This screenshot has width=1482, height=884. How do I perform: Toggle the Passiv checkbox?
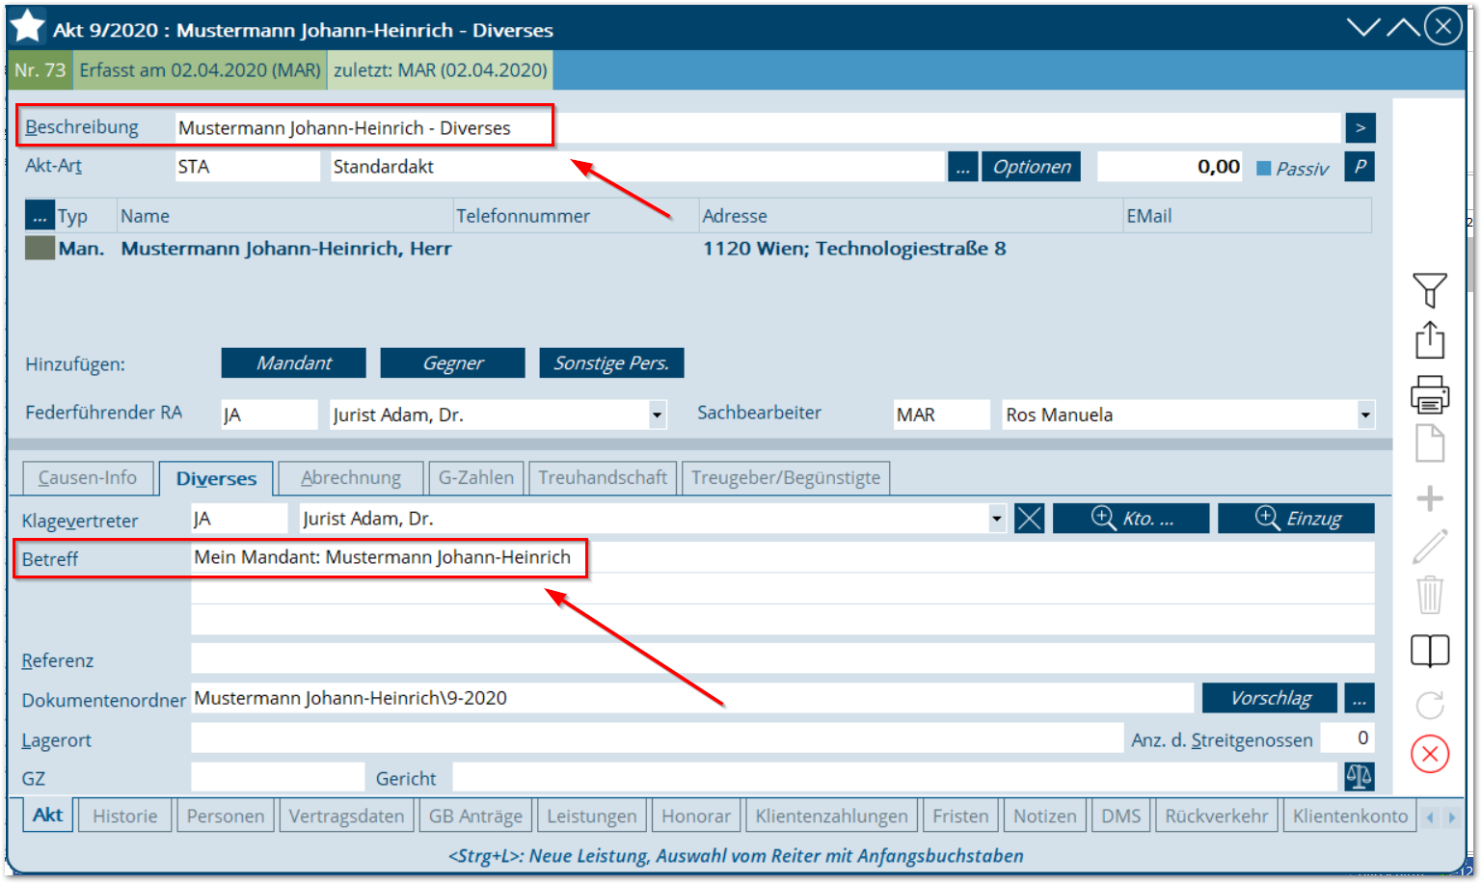click(1263, 169)
